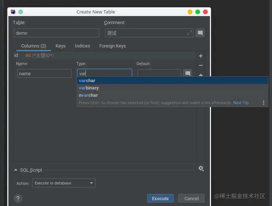Move column up with the arrow icon
Viewport: 272px width, 206px height.
[x=201, y=75]
